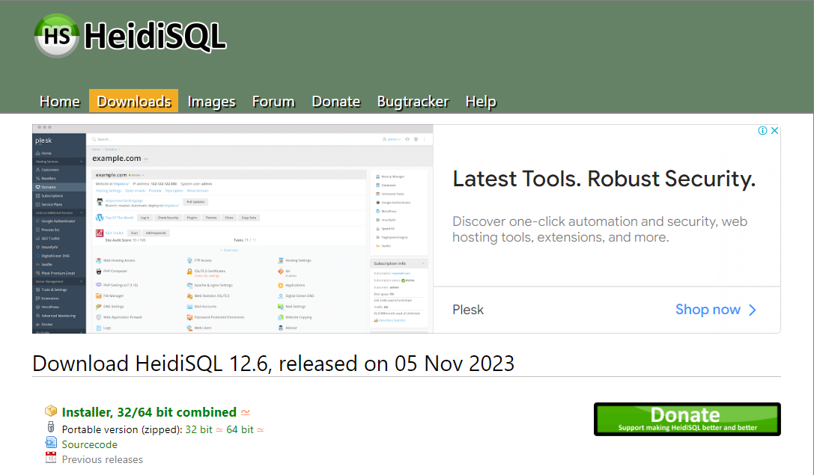Open Donate in the navigation bar
Screen dimensions: 814x475
point(336,102)
